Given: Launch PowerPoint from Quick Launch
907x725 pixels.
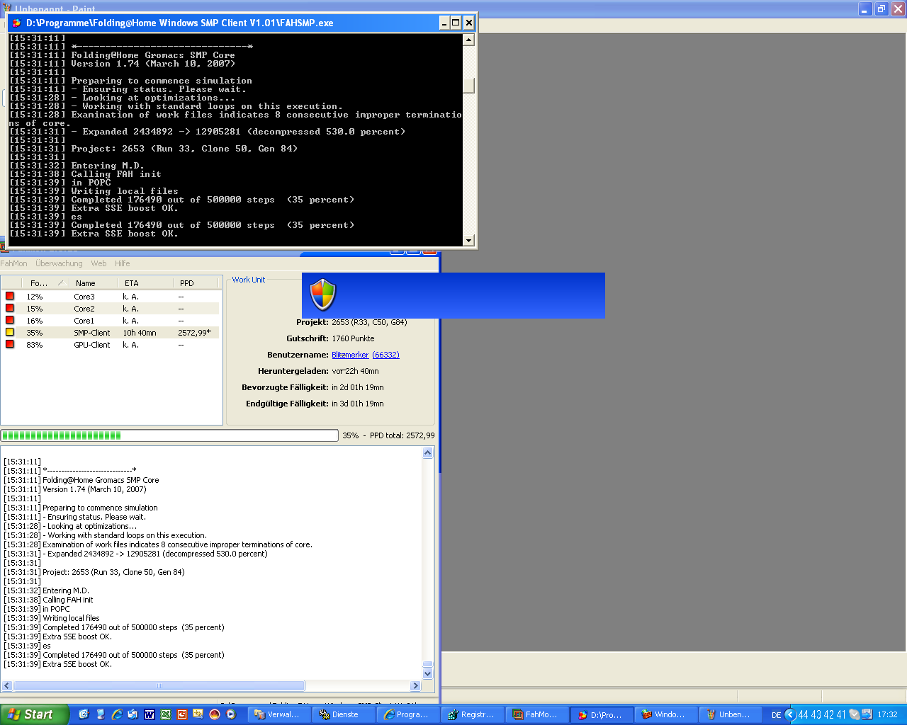Looking at the screenshot, I should pos(182,714).
